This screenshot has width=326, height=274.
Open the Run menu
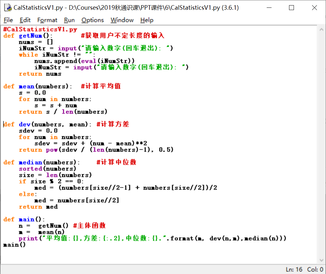point(69,20)
